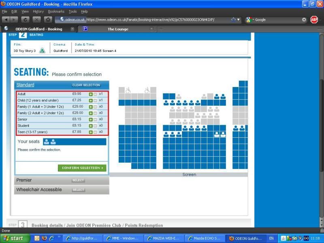The image size is (324, 243).
Task: Open the Bookmarks menu
Action: click(56, 11)
